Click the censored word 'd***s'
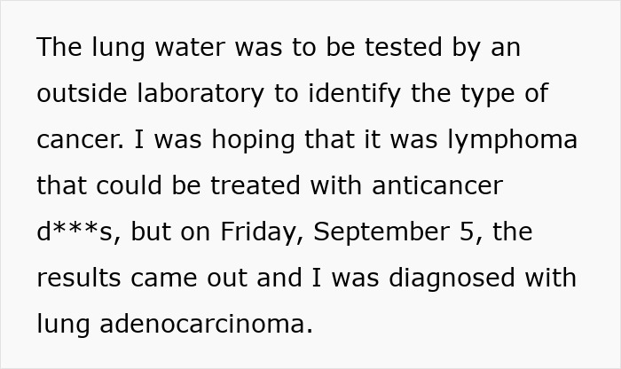The width and height of the screenshot is (621, 369). [x=75, y=232]
